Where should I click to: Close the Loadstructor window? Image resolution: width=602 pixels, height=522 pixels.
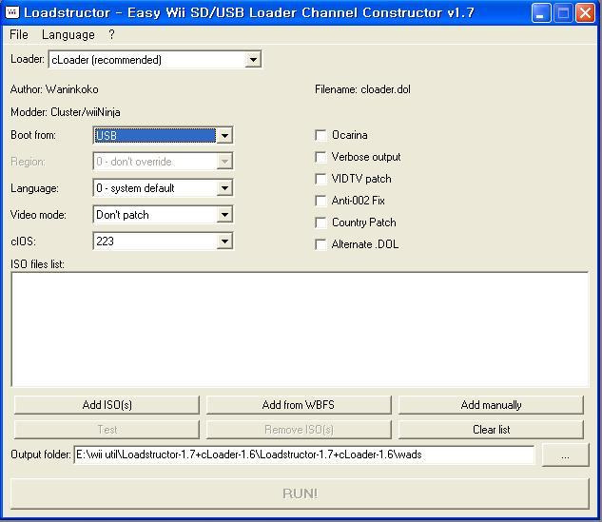[585, 13]
